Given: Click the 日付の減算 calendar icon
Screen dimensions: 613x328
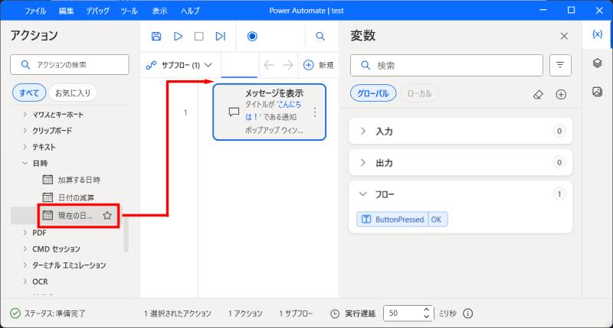Looking at the screenshot, I should click(48, 197).
